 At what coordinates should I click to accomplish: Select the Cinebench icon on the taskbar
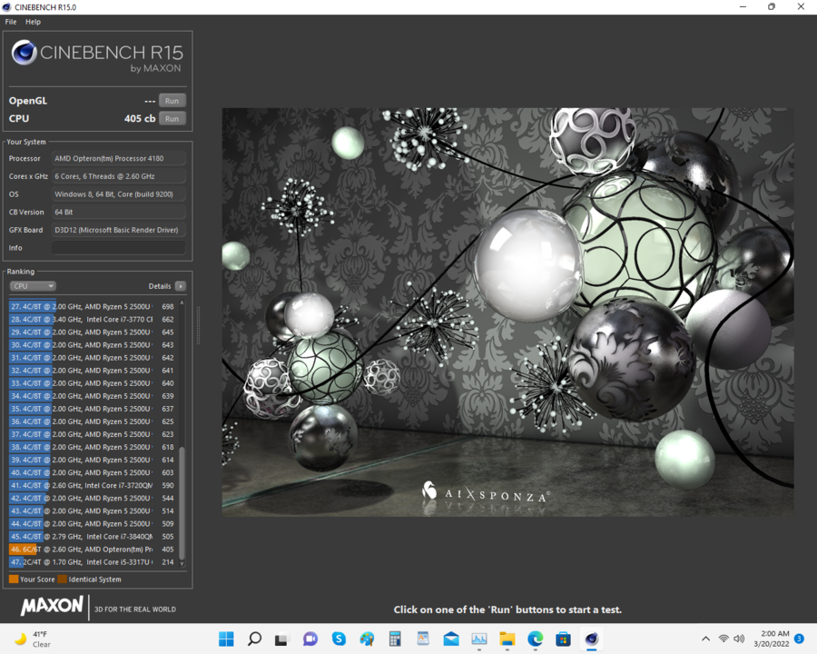(x=592, y=639)
